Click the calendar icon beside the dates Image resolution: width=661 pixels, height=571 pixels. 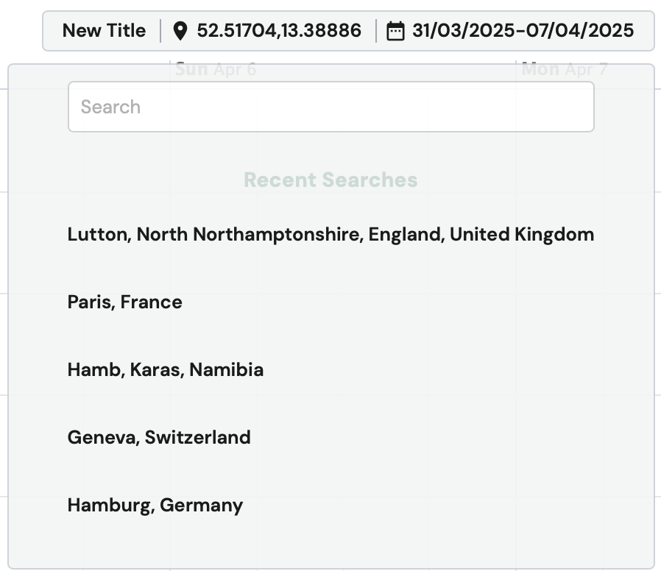pos(395,31)
